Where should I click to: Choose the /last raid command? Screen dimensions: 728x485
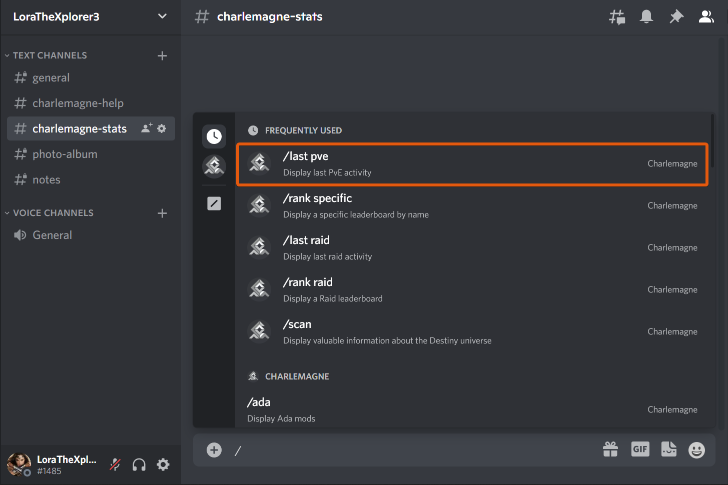coord(472,248)
